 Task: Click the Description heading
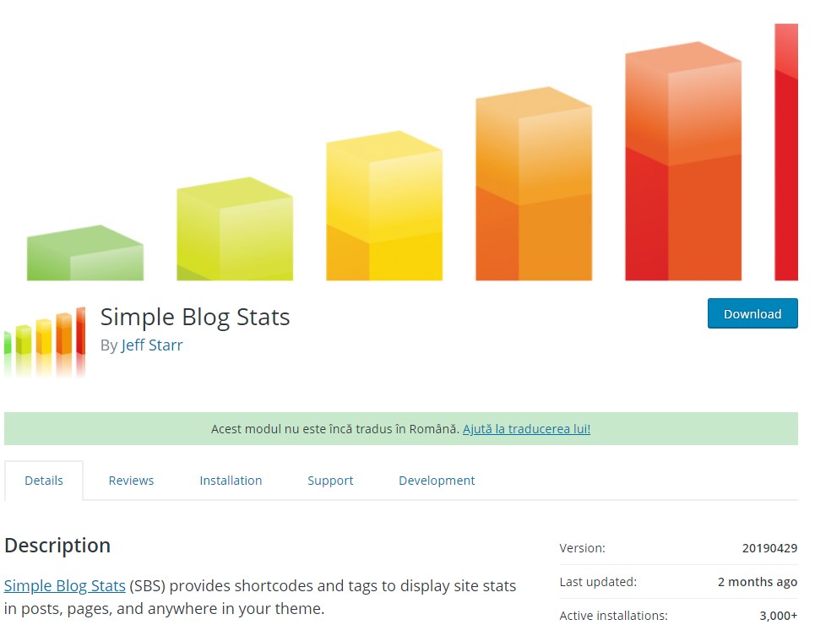[57, 546]
